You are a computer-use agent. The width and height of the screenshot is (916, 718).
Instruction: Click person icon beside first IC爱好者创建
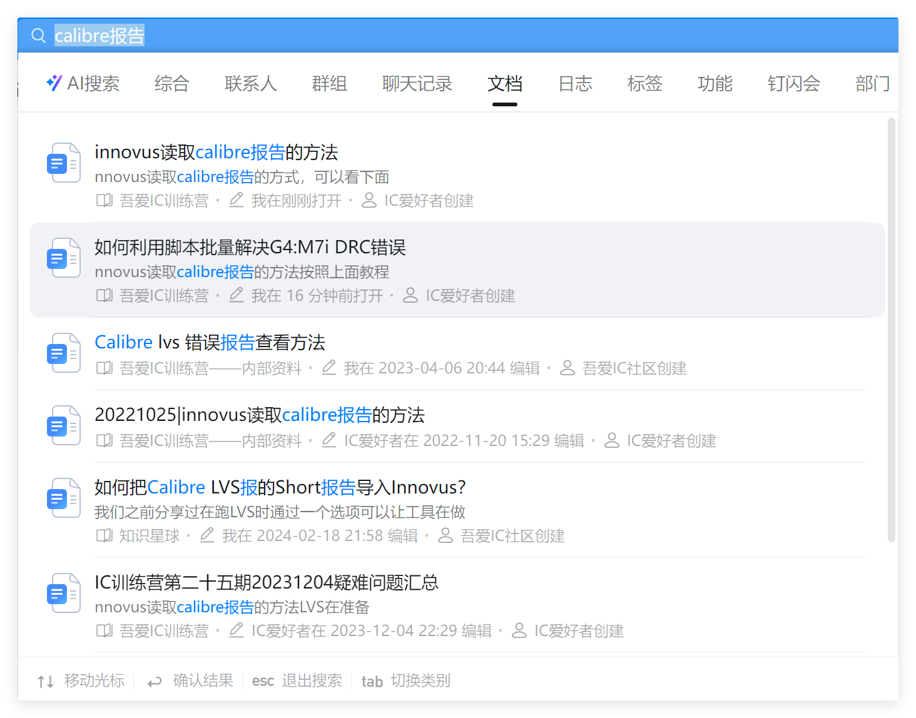tap(369, 200)
